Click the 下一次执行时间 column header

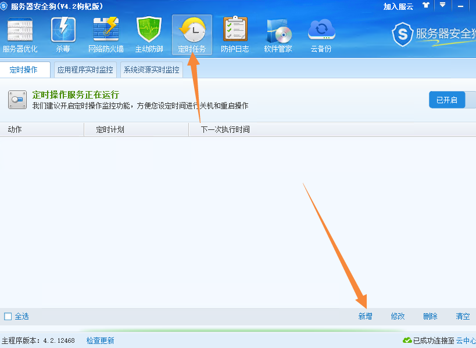coord(332,129)
